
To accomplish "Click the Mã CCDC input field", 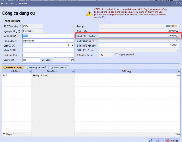I will 48,36.
